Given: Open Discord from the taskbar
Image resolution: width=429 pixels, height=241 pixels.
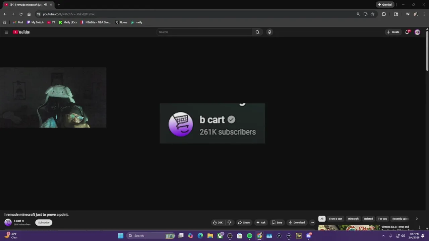Looking at the screenshot, I should pyautogui.click(x=309, y=236).
